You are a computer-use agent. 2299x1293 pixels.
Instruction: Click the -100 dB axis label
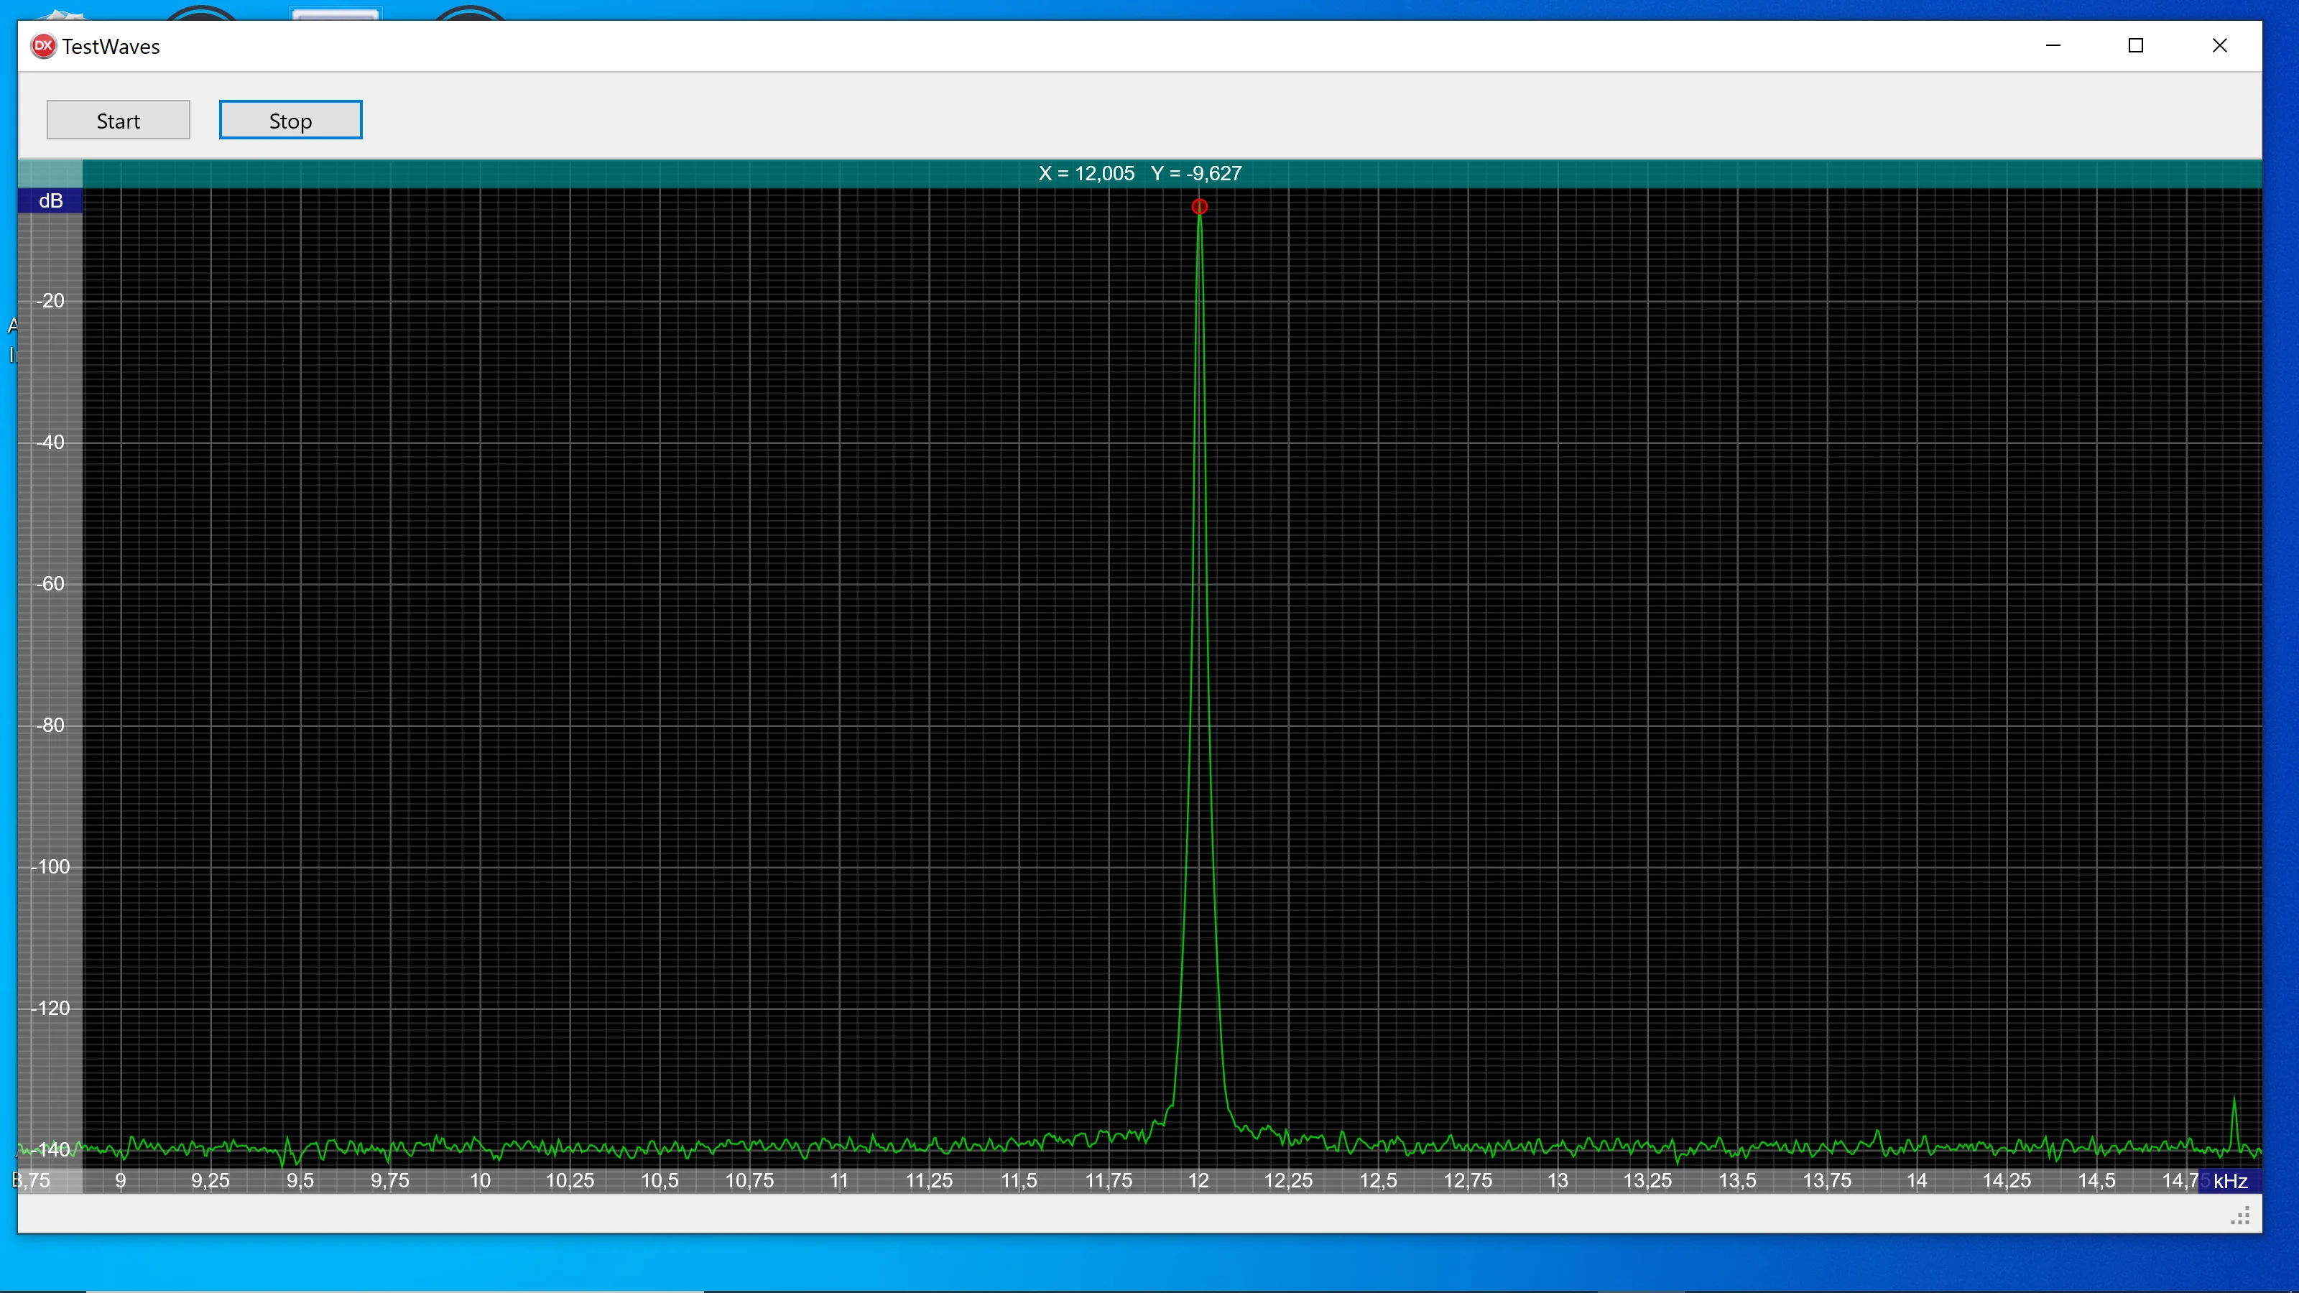click(x=50, y=866)
